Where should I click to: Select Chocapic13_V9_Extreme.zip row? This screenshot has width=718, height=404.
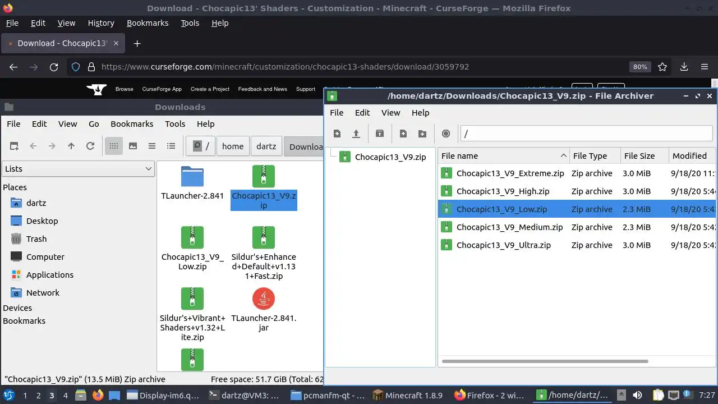pos(578,173)
